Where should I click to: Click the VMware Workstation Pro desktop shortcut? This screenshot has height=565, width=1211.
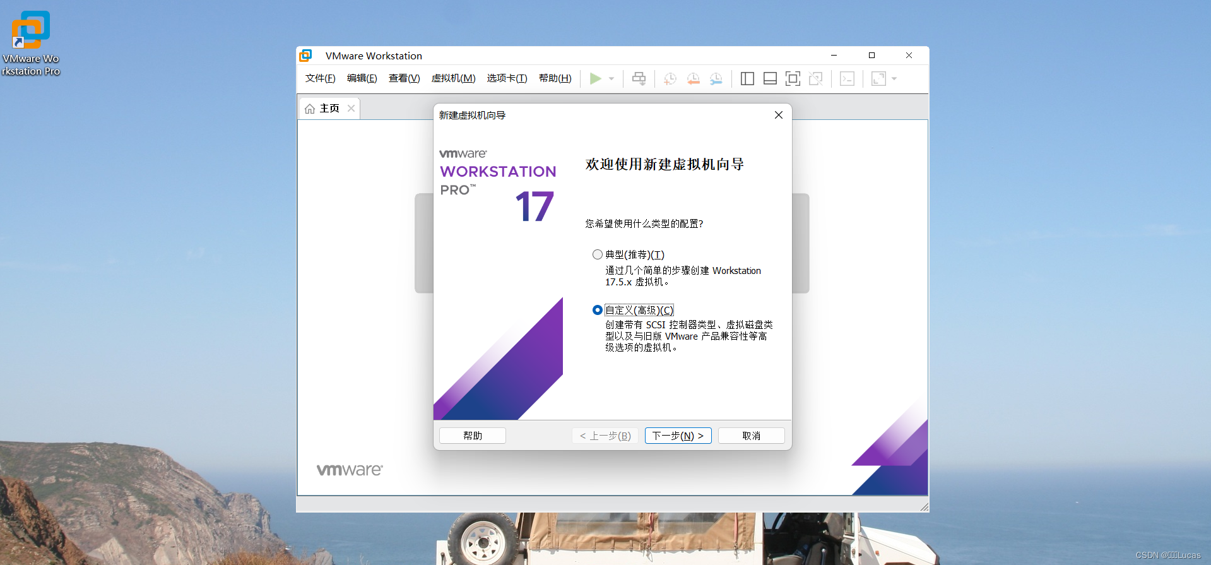[x=30, y=44]
